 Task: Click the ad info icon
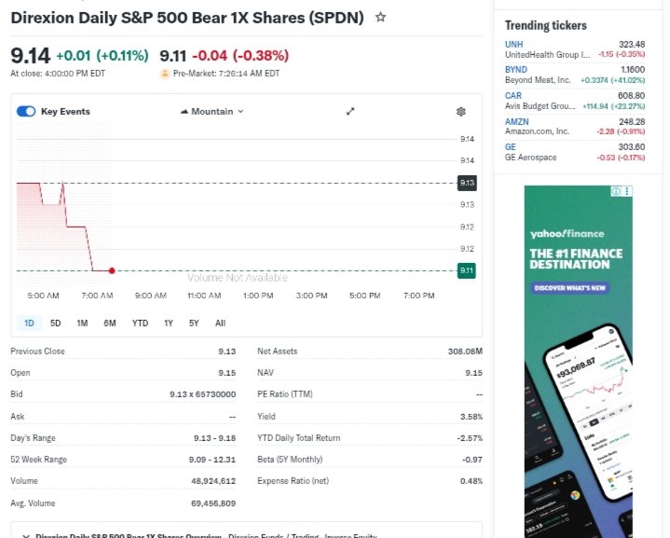[x=615, y=191]
